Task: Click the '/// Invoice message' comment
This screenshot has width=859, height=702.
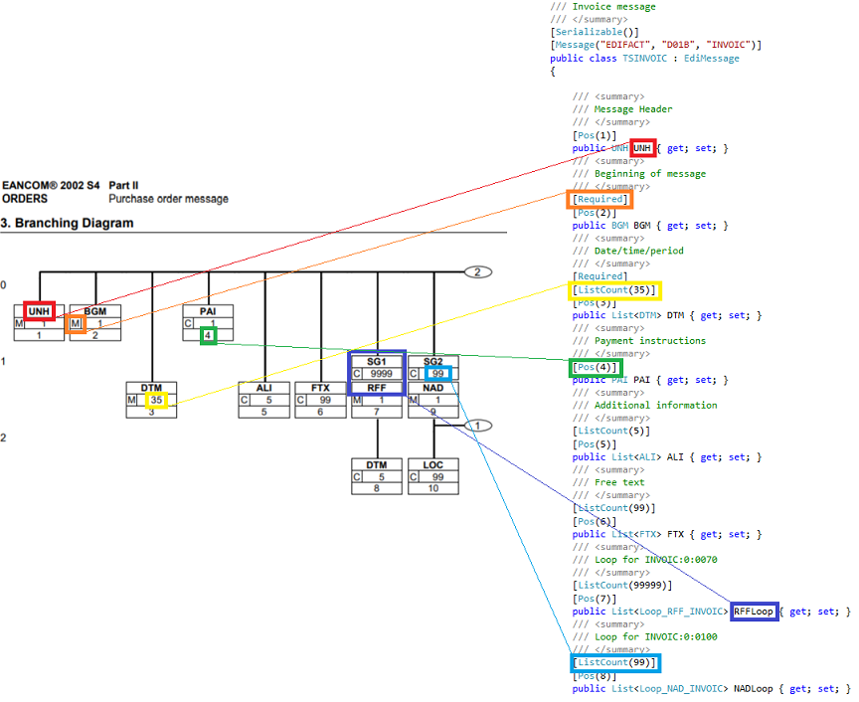Action: click(x=602, y=7)
